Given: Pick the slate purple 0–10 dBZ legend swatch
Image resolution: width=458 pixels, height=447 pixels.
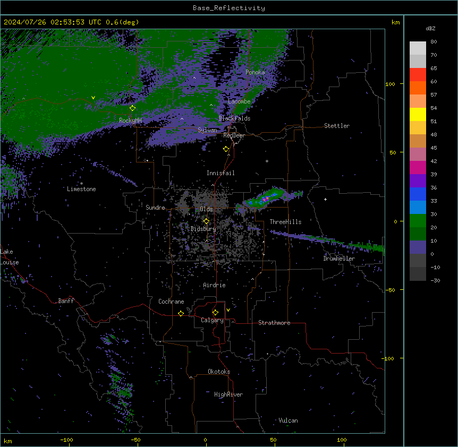Looking at the screenshot, I should [x=418, y=247].
